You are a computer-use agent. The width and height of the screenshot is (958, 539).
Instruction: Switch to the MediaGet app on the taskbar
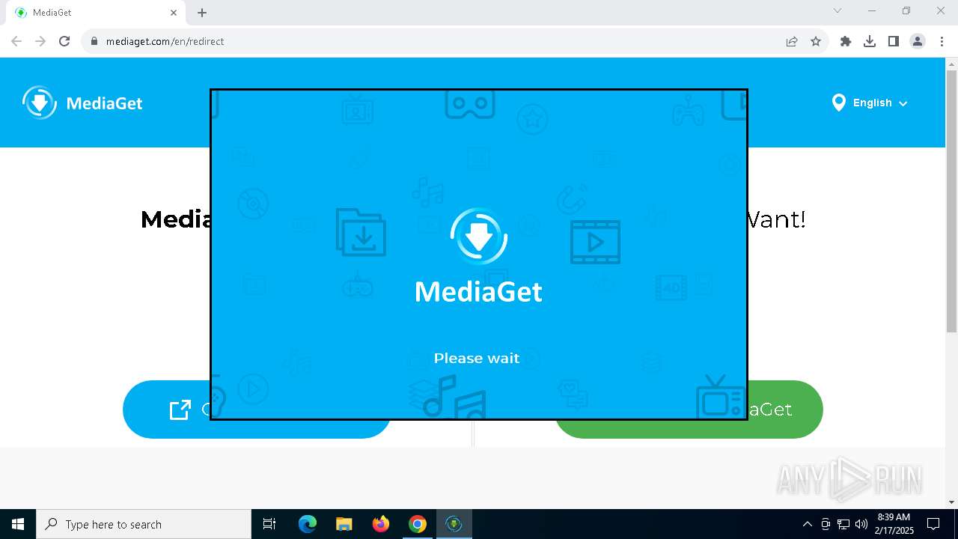(x=454, y=524)
